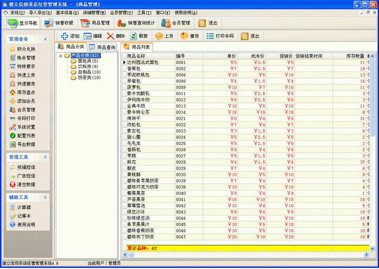
Task: Open the 工具 menu
Action: (145, 12)
